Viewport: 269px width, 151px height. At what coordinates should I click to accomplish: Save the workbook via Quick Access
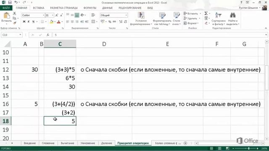click(10, 3)
